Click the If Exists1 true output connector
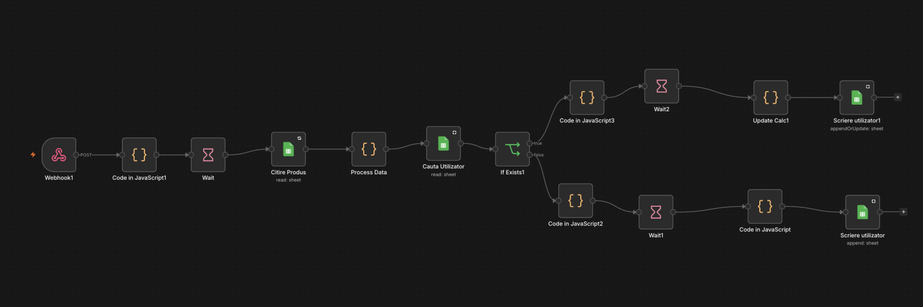The image size is (923, 307). pyautogui.click(x=530, y=144)
